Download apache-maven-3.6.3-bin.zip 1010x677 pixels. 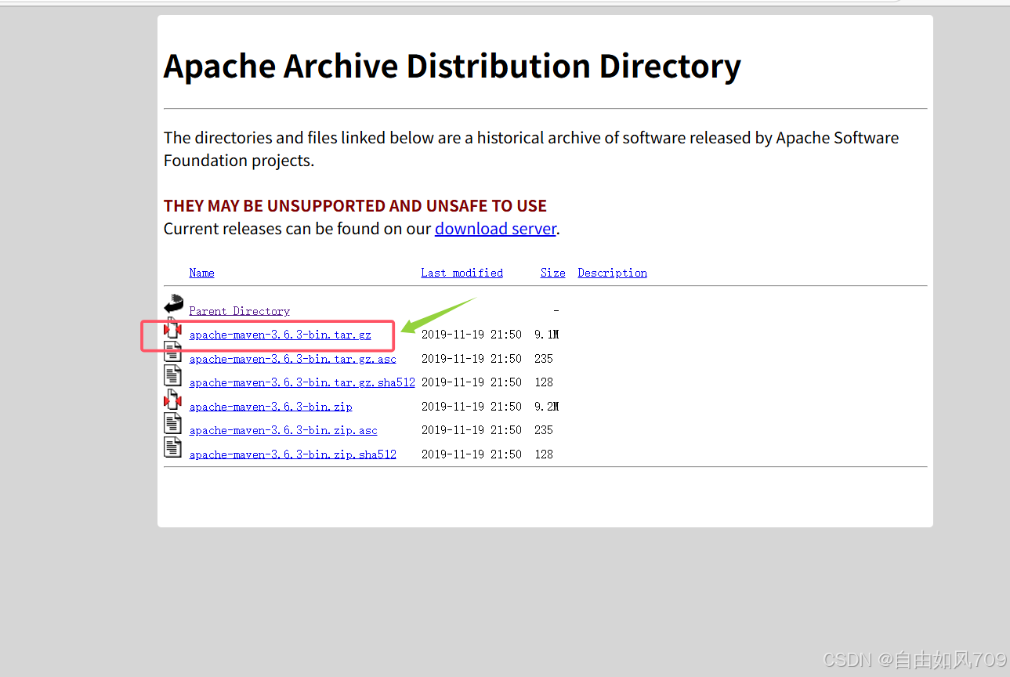[x=270, y=407]
